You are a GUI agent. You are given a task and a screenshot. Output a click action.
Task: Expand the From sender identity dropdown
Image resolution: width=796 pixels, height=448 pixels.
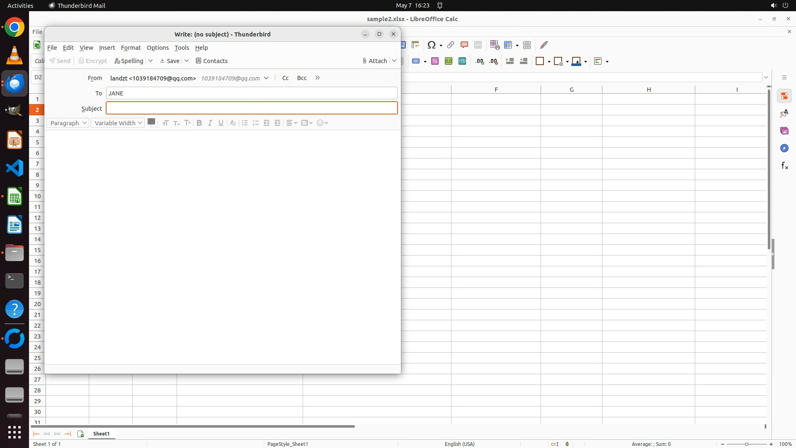[266, 78]
